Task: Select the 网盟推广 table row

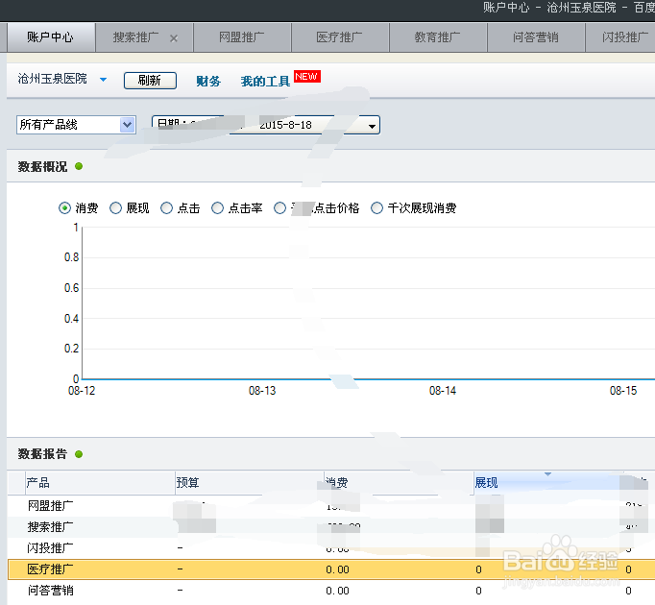Action: [x=331, y=506]
